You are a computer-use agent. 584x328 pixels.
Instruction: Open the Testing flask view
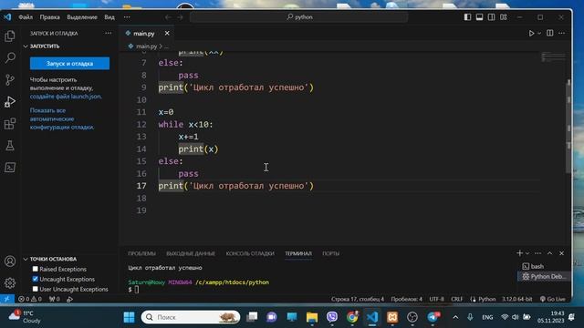10,146
